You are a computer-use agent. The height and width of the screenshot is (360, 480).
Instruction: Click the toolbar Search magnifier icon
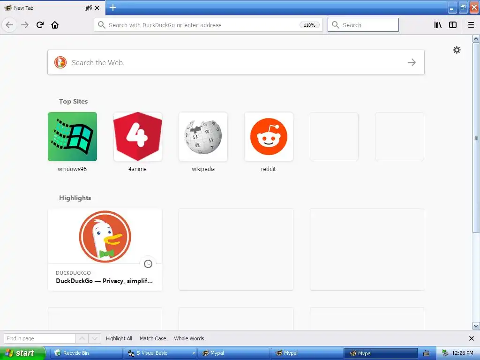(336, 25)
